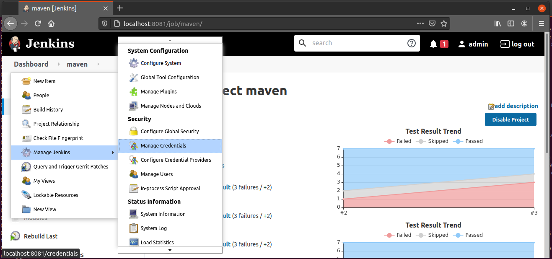The image size is (552, 259).
Task: Click the Credential Providers keys icon
Action: (134, 160)
